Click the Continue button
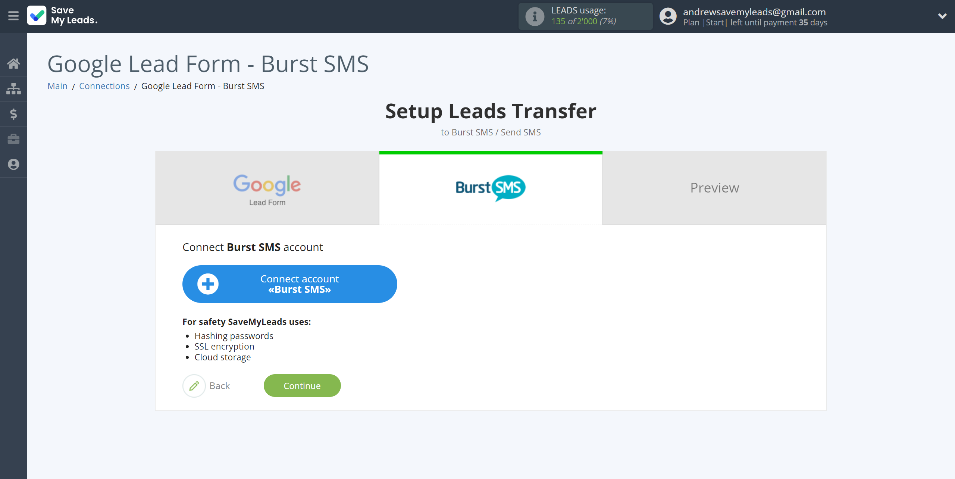Screen dimensions: 955x479 click(x=302, y=385)
